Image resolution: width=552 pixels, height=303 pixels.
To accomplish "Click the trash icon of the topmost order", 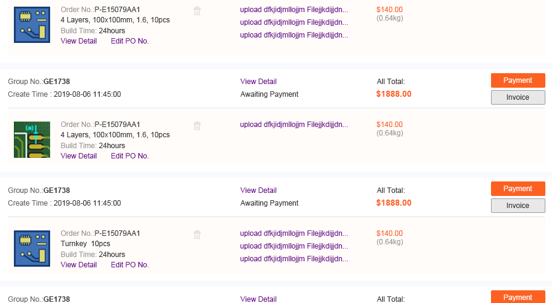I will point(197,11).
